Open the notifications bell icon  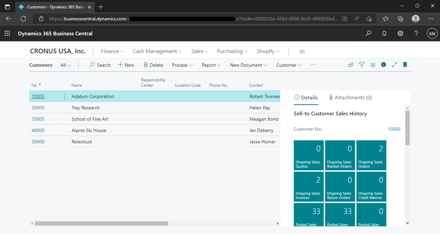[384, 33]
